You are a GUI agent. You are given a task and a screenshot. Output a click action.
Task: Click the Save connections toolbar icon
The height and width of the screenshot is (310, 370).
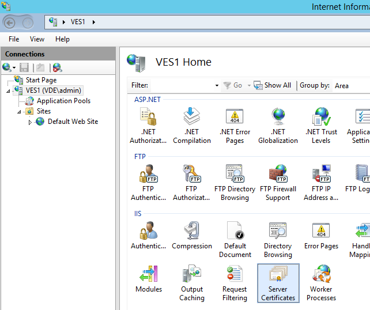[24, 68]
